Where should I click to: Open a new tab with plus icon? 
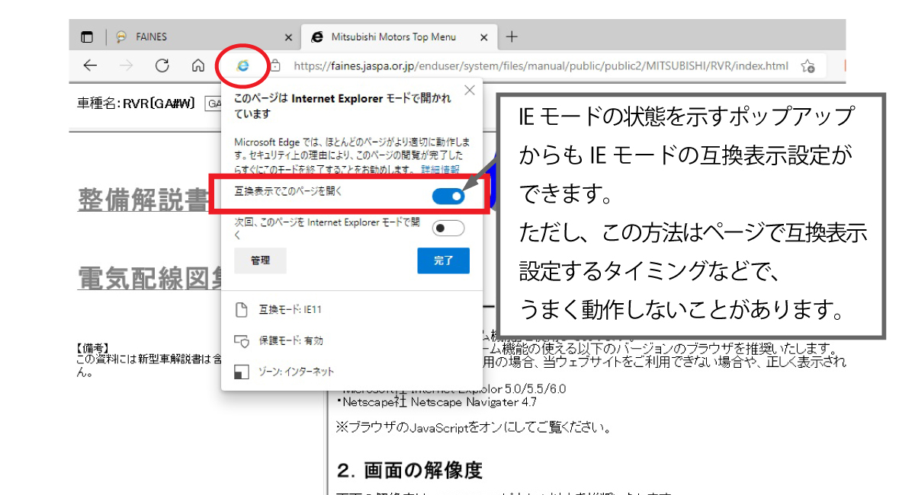(x=512, y=37)
